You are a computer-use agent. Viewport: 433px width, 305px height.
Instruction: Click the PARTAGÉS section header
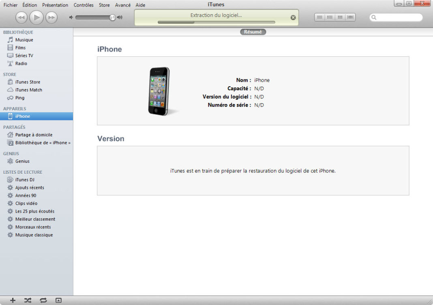[14, 127]
